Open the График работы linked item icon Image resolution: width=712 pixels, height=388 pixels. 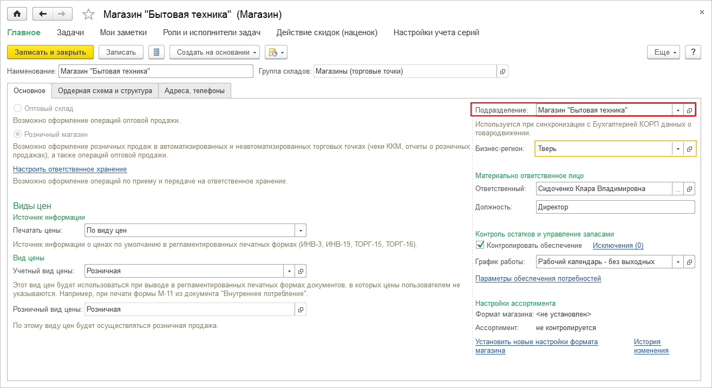coord(689,261)
